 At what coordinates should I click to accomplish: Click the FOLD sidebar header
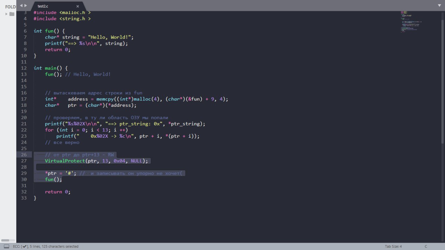[10, 7]
